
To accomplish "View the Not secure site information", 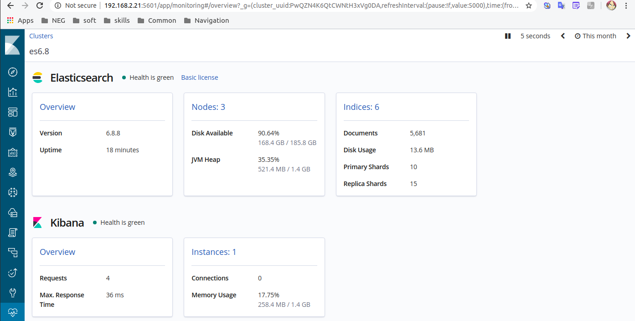I will (76, 5).
